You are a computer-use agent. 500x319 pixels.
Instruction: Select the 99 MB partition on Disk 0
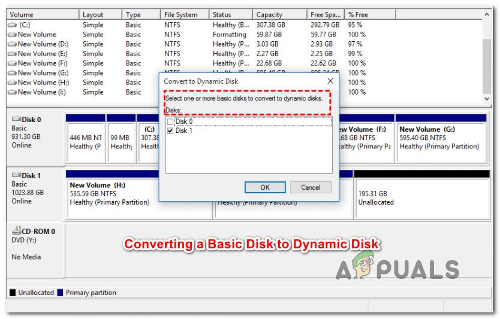(x=121, y=139)
